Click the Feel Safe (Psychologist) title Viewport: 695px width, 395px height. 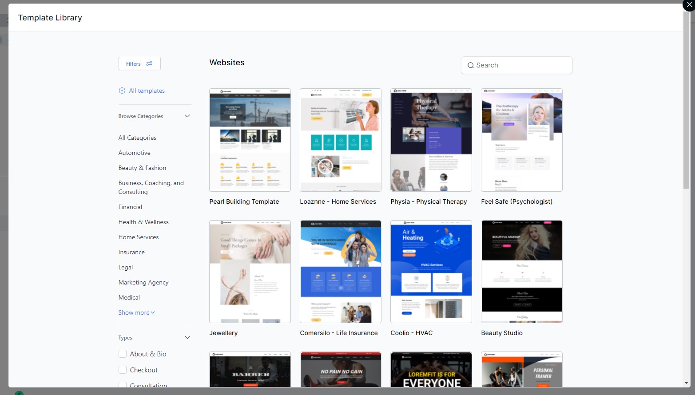point(517,201)
